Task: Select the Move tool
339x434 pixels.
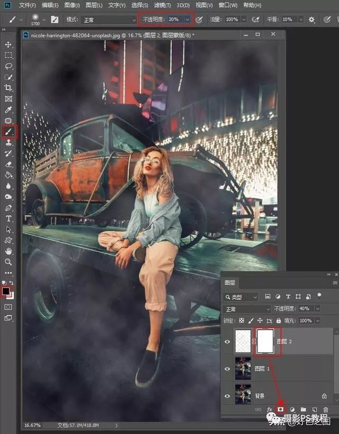Action: [x=8, y=44]
